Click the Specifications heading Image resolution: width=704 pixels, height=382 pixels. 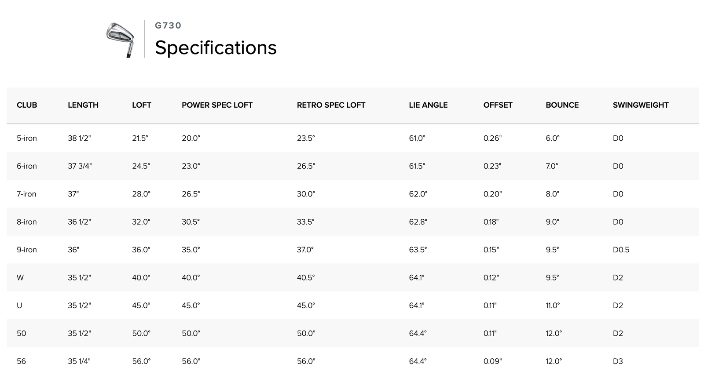click(x=216, y=47)
